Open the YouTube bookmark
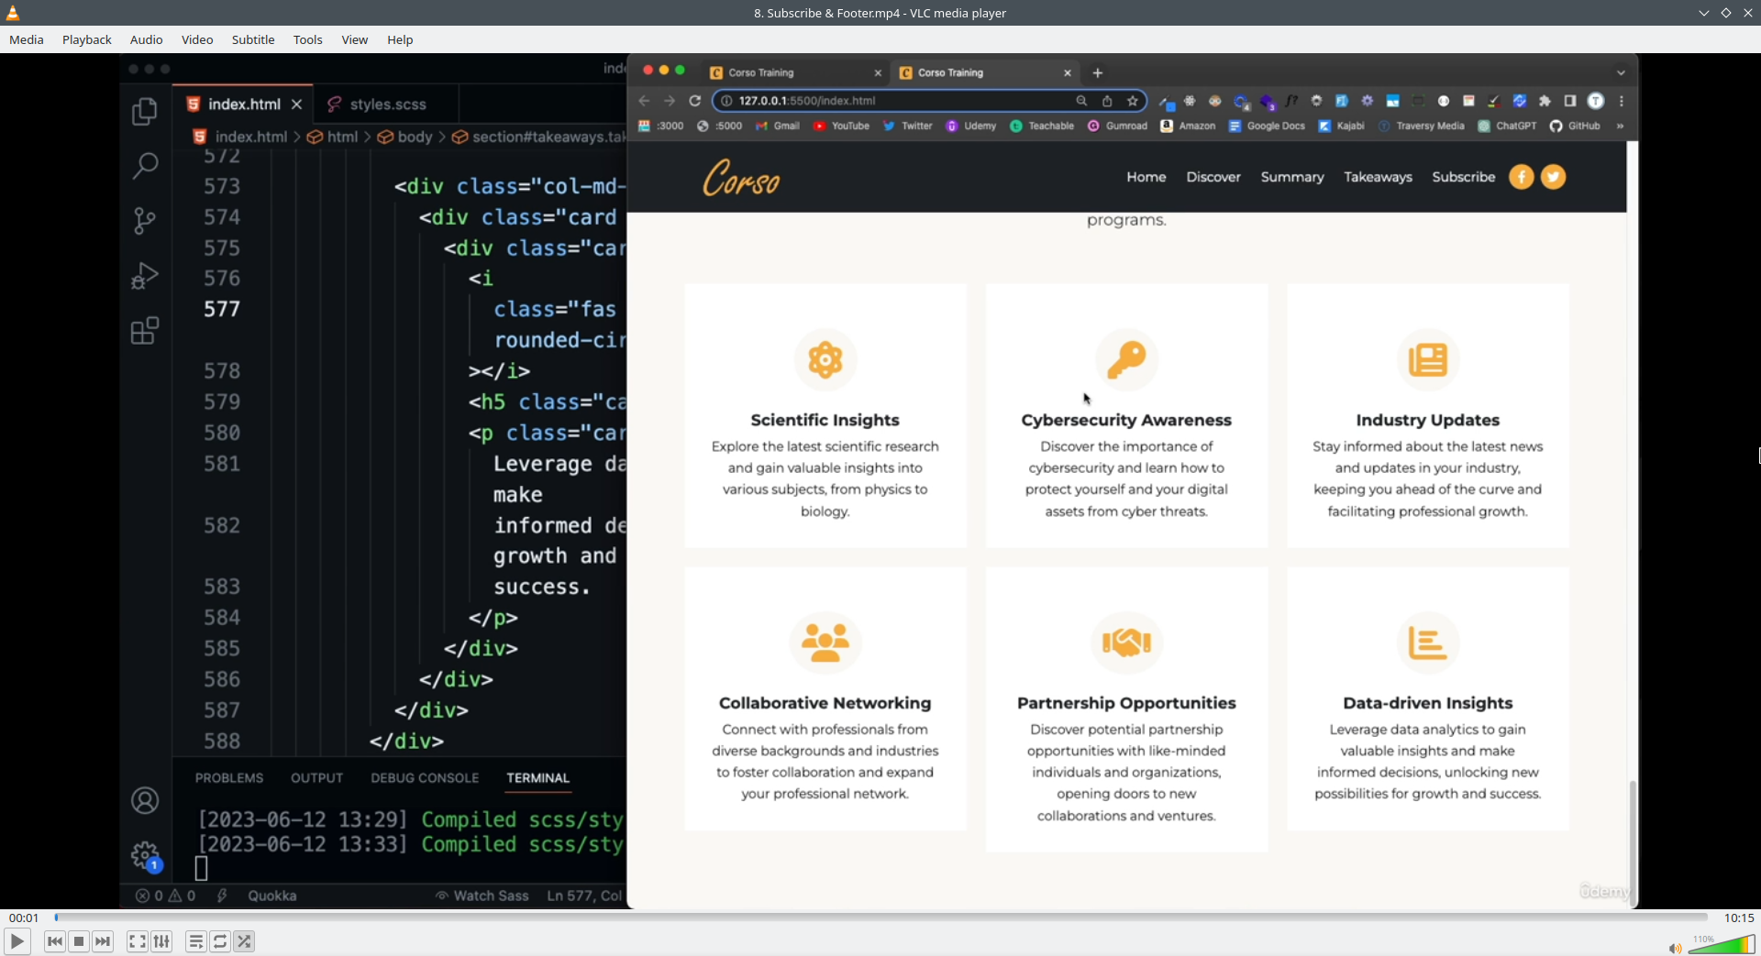This screenshot has height=956, width=1761. click(x=841, y=126)
